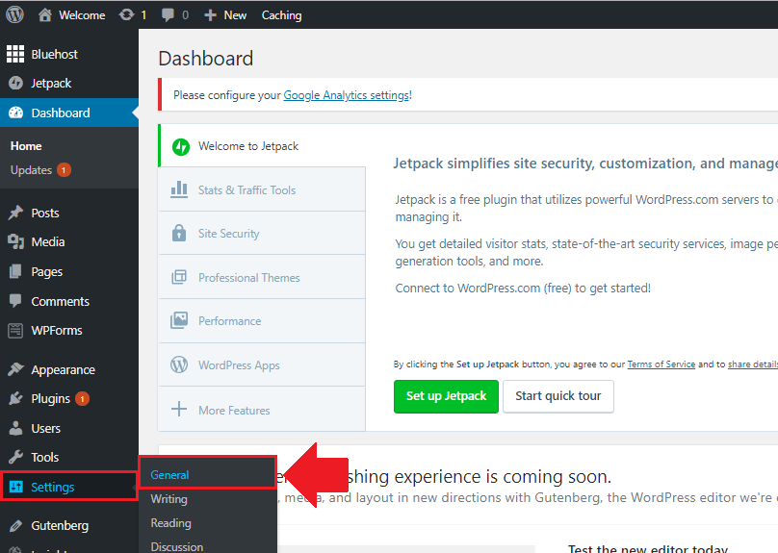Click the WordPress logo in admin bar
The image size is (778, 553).
click(x=14, y=14)
